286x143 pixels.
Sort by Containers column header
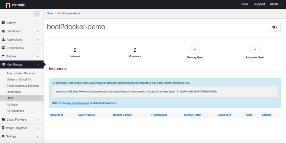coord(224,115)
